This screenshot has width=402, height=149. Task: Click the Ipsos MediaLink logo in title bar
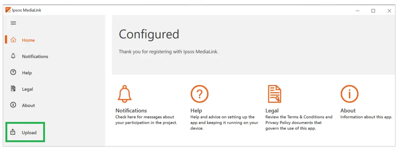point(8,10)
